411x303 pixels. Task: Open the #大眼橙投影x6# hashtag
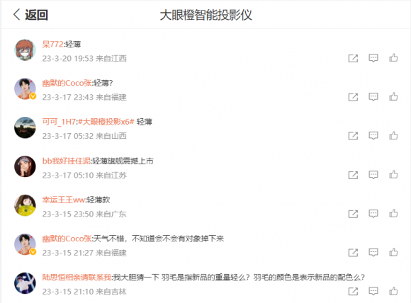coord(106,122)
